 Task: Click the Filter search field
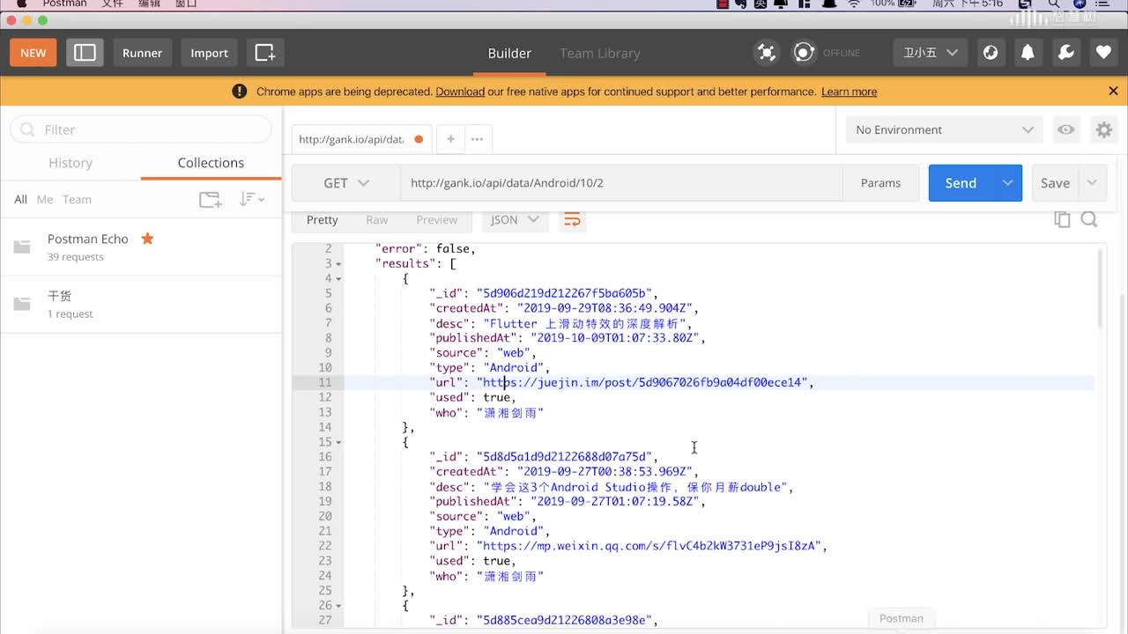point(141,129)
